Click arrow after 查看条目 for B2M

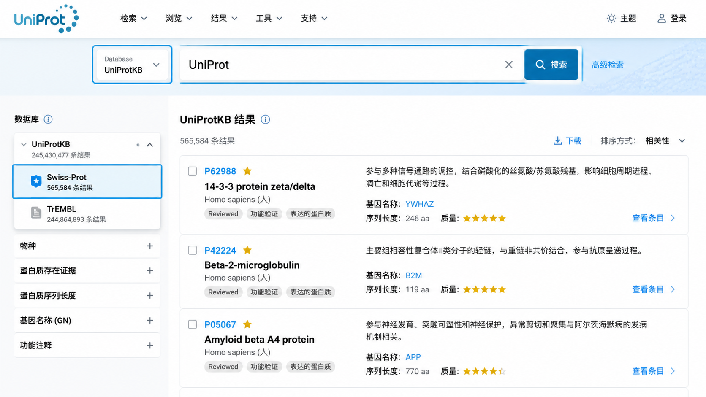click(x=673, y=289)
